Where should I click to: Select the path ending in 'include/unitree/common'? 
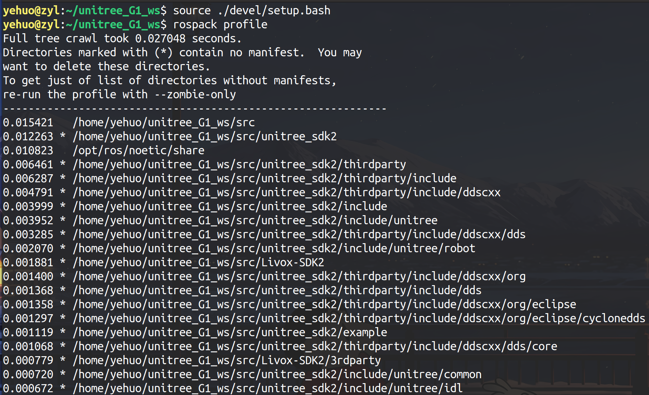pyautogui.click(x=277, y=374)
